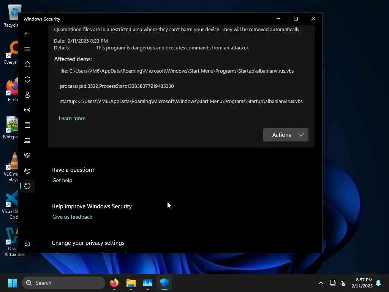Screen dimensions: 389x292
Task: Click the Details description about dangerous program
Action: (x=173, y=48)
